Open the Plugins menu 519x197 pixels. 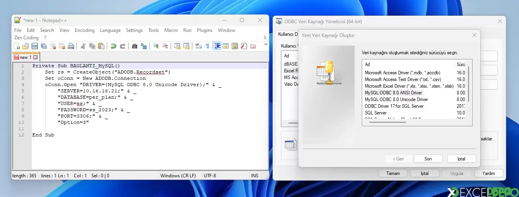[x=205, y=30]
